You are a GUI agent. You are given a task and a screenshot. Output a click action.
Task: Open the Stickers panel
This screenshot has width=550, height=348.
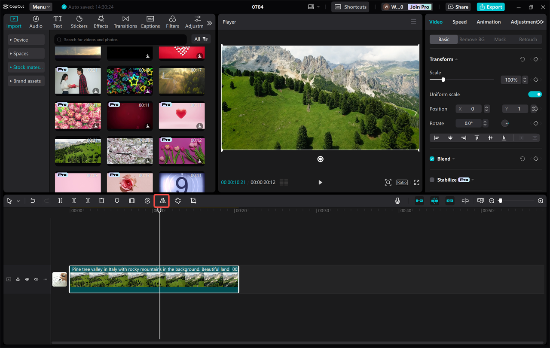coord(79,21)
